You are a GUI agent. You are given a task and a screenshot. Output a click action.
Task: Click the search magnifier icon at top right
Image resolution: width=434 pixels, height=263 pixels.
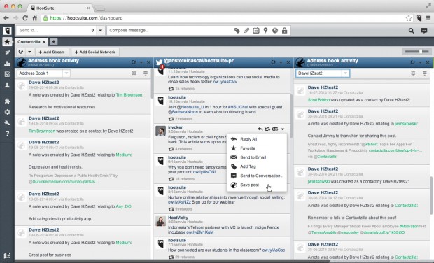(x=412, y=31)
